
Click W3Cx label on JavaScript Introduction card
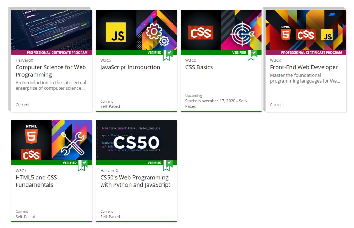pyautogui.click(x=106, y=60)
